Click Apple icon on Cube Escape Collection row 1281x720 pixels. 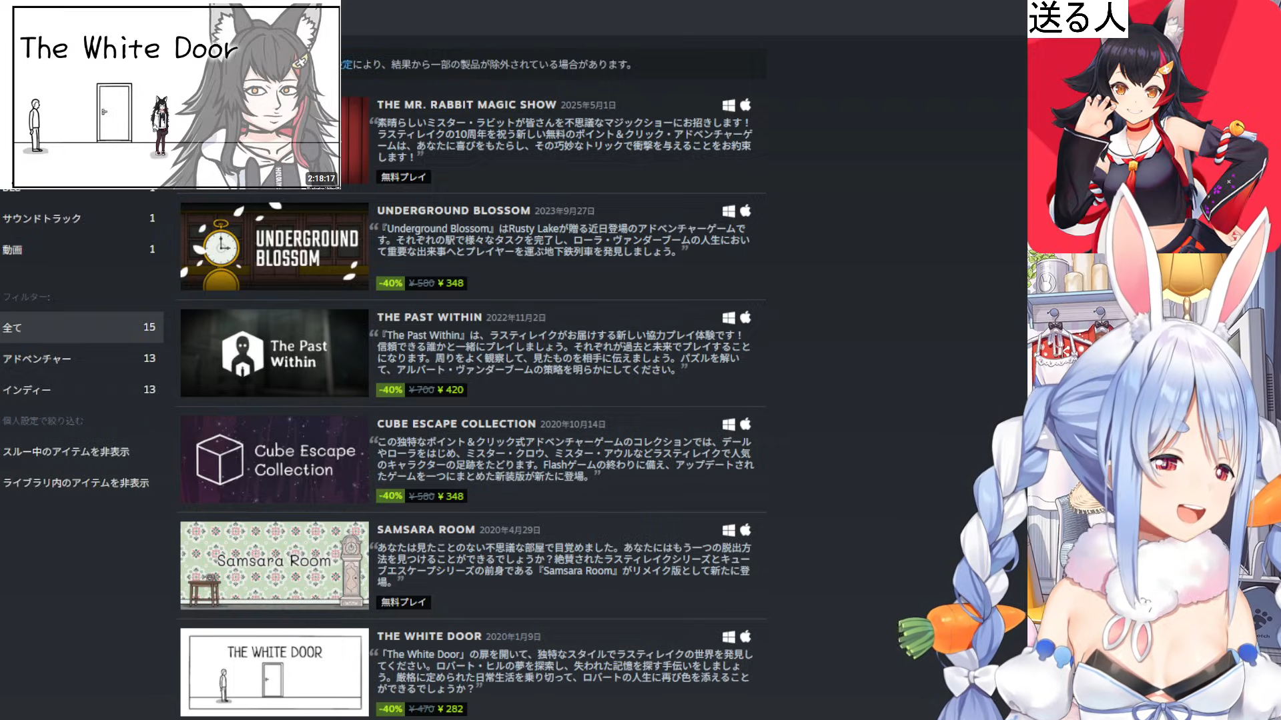click(745, 424)
